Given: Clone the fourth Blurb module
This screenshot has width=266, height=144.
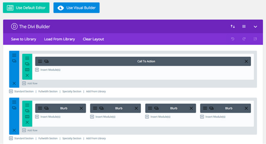Looking at the screenshot, I should pos(211,108).
